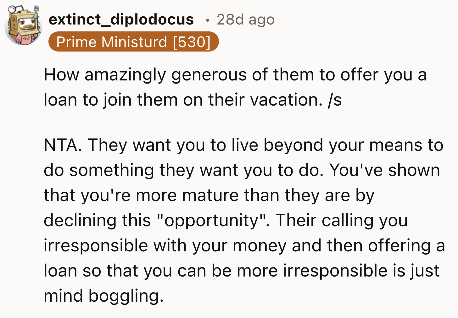
Task: Click the words You've shown
Action: click(385, 170)
